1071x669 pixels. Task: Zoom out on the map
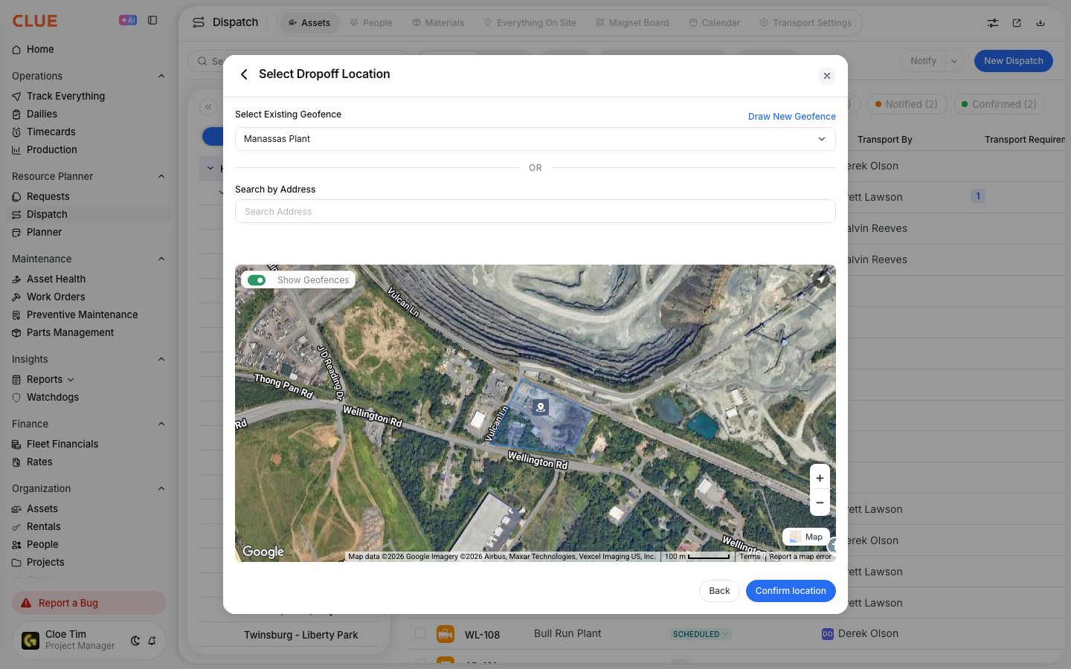click(x=820, y=502)
